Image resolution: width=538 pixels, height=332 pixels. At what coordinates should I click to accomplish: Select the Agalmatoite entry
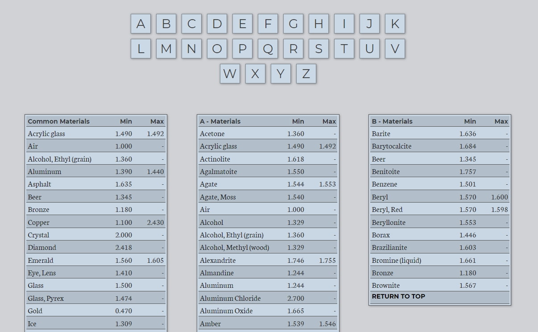(x=268, y=171)
